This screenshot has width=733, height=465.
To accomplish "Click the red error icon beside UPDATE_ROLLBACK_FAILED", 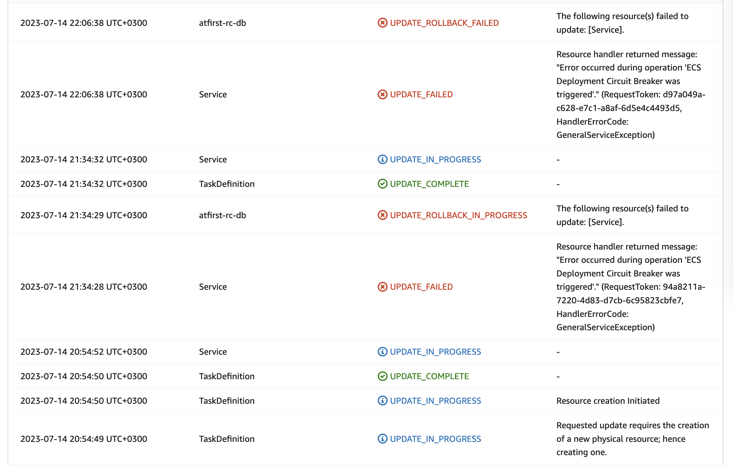I will click(x=382, y=23).
